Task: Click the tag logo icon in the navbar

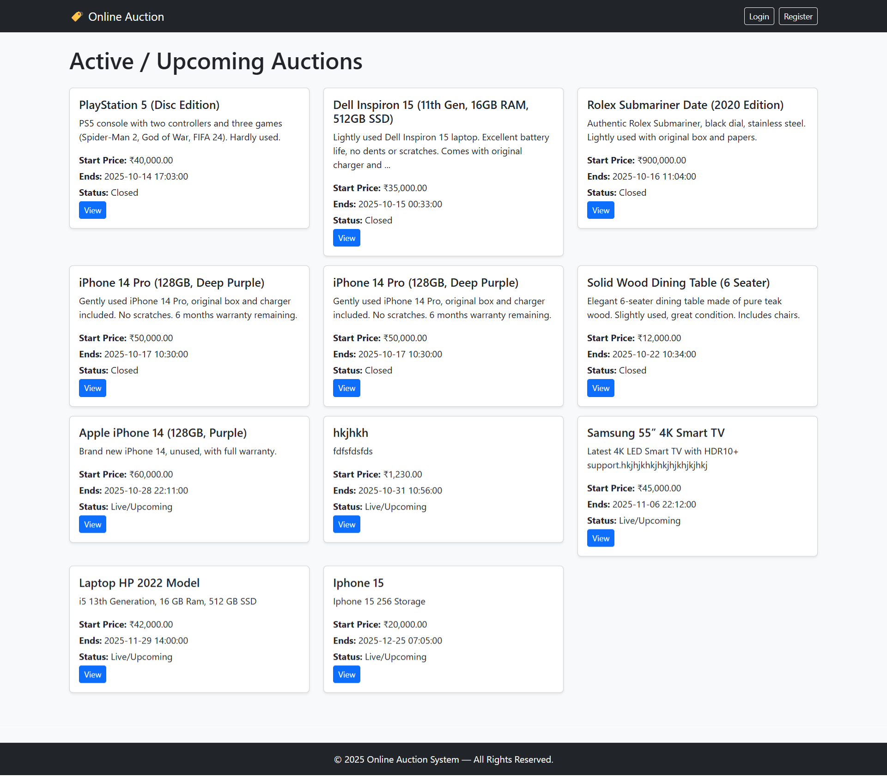Action: pos(77,16)
